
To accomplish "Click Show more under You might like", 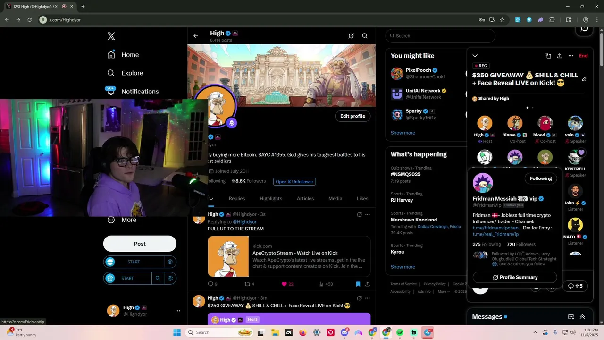I will (x=403, y=133).
